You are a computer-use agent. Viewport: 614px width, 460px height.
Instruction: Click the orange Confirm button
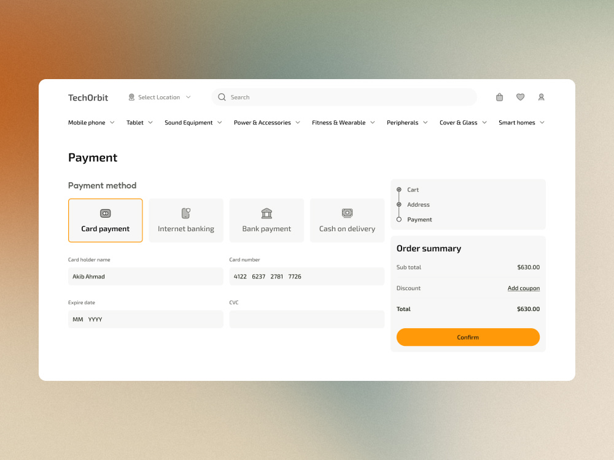pos(468,337)
